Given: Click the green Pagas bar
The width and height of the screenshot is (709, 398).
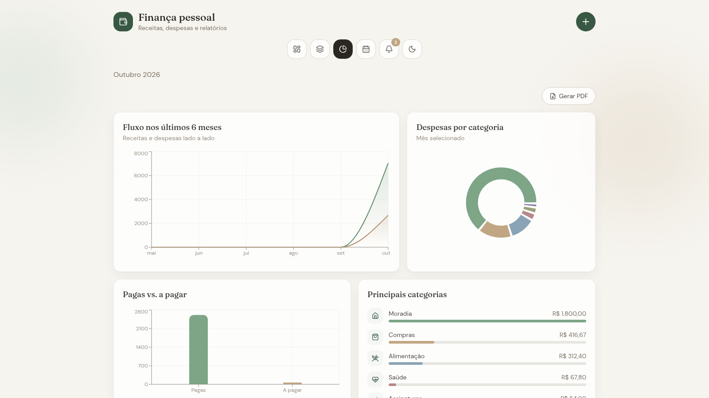Looking at the screenshot, I should pyautogui.click(x=199, y=349).
